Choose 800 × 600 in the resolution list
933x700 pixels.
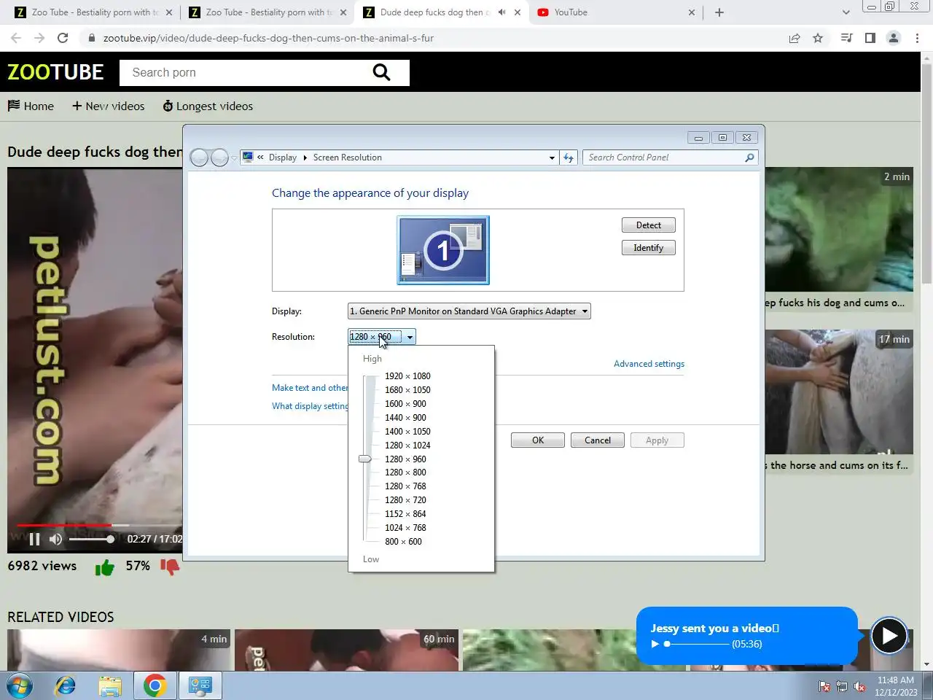(x=403, y=542)
